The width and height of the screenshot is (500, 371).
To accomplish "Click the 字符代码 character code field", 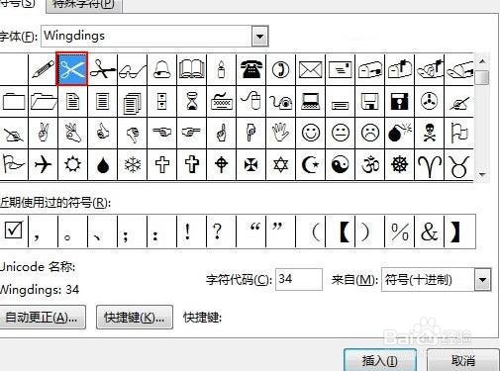I will coord(299,279).
